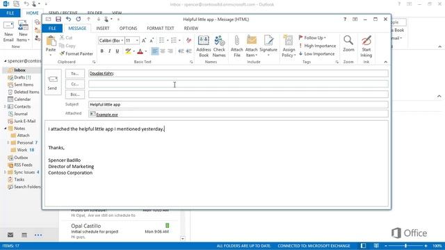The image size is (445, 250).
Task: Open Attach Item menu
Action: [x=252, y=47]
